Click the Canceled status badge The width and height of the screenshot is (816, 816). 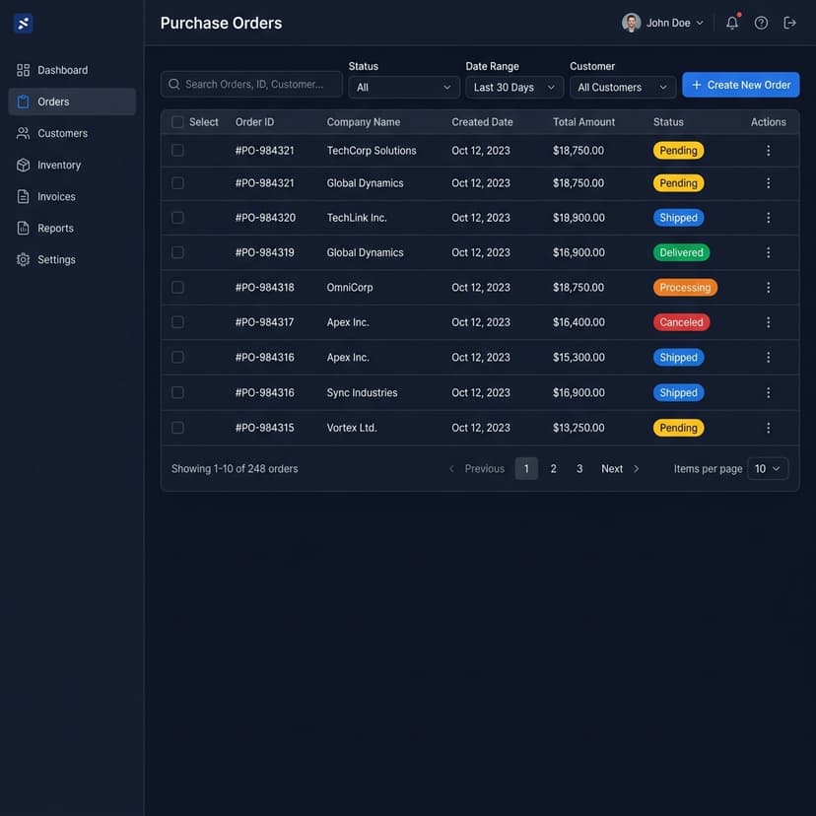[681, 322]
